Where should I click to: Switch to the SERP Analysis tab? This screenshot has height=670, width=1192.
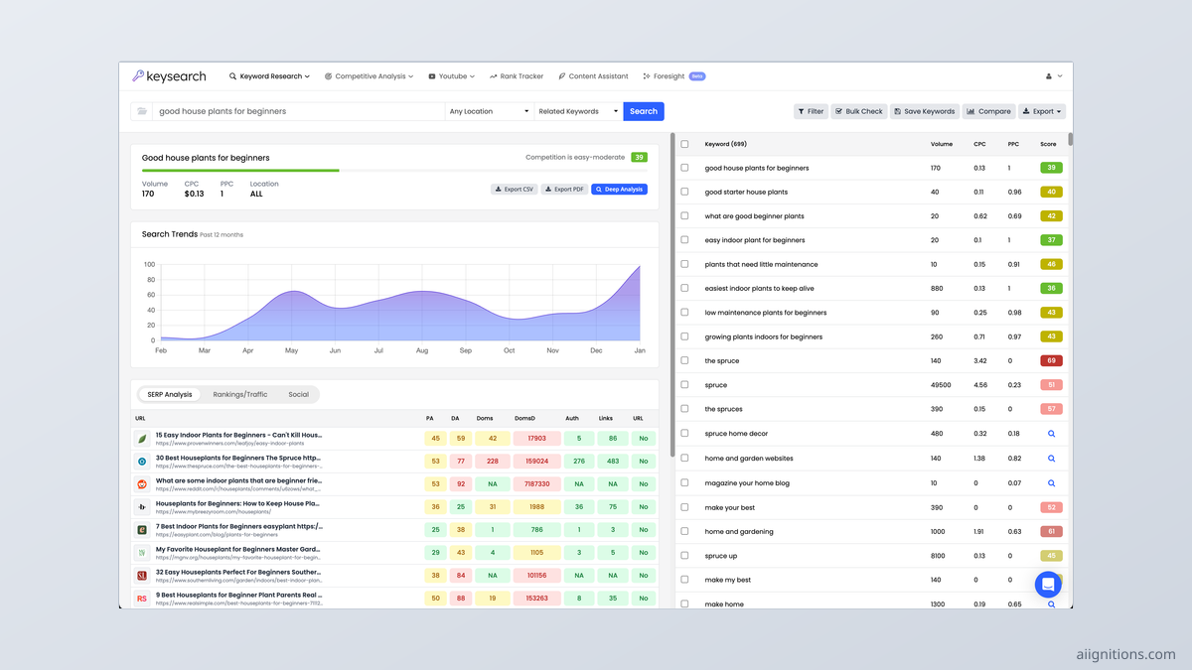tap(170, 394)
